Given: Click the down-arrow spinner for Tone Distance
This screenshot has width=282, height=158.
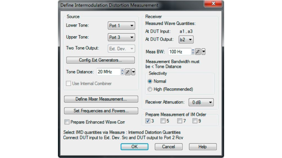Looking at the screenshot, I should point(123,74).
